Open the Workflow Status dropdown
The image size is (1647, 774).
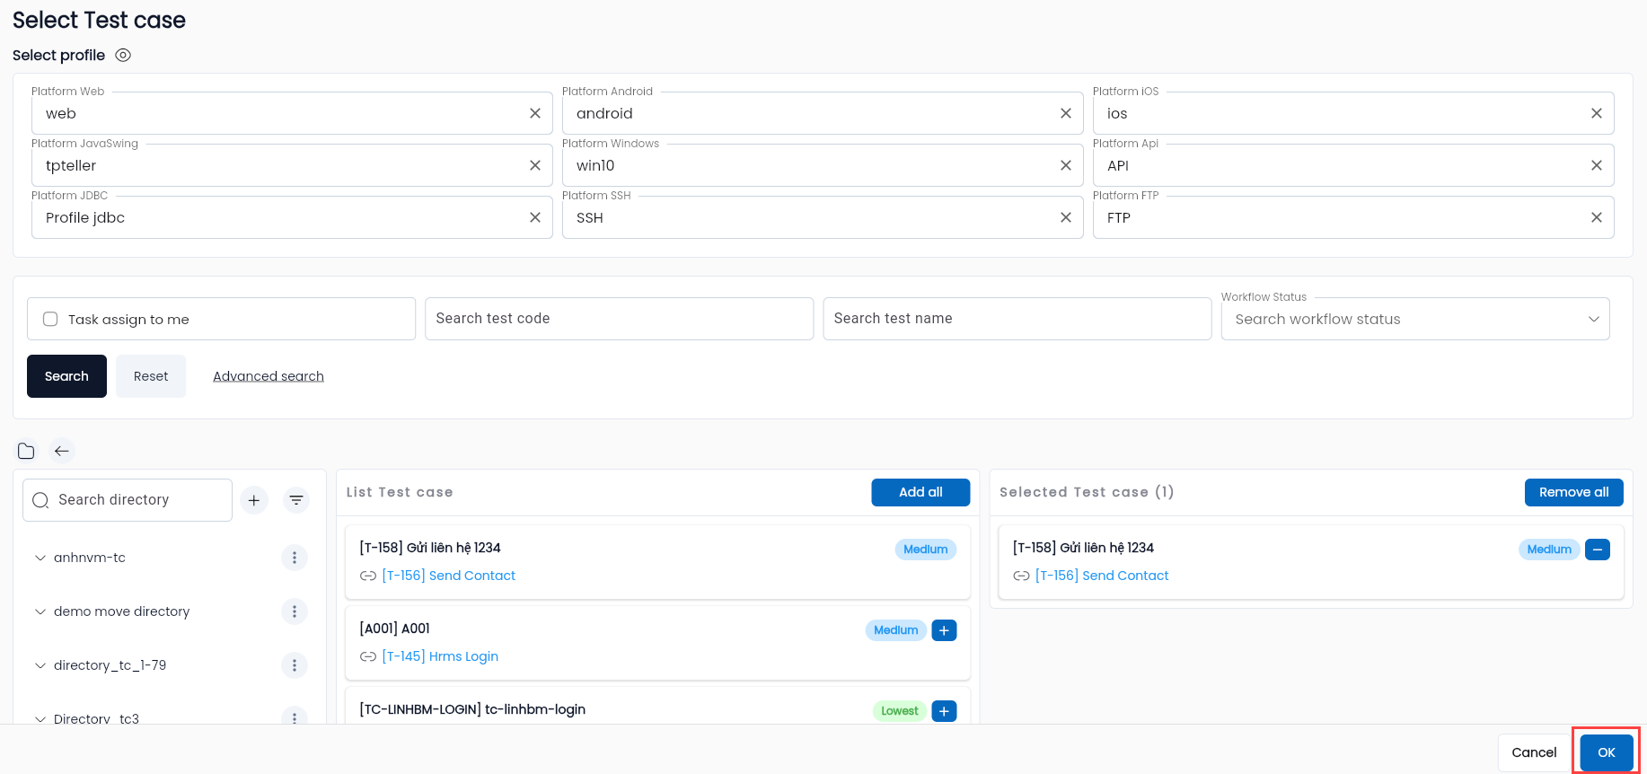click(1415, 319)
